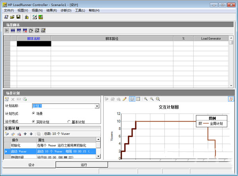238x176 pixels.
Task: Click the New Schedule icon in schedule panel
Action: [x=7, y=99]
